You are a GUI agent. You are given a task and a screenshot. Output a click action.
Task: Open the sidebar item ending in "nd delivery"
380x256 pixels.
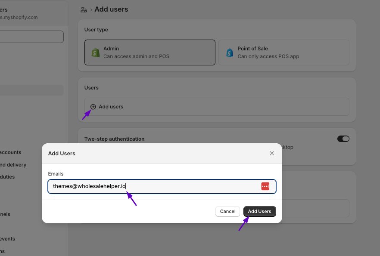(x=13, y=165)
